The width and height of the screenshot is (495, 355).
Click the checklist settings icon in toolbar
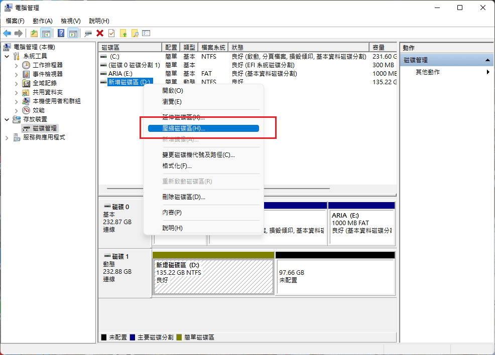click(146, 33)
